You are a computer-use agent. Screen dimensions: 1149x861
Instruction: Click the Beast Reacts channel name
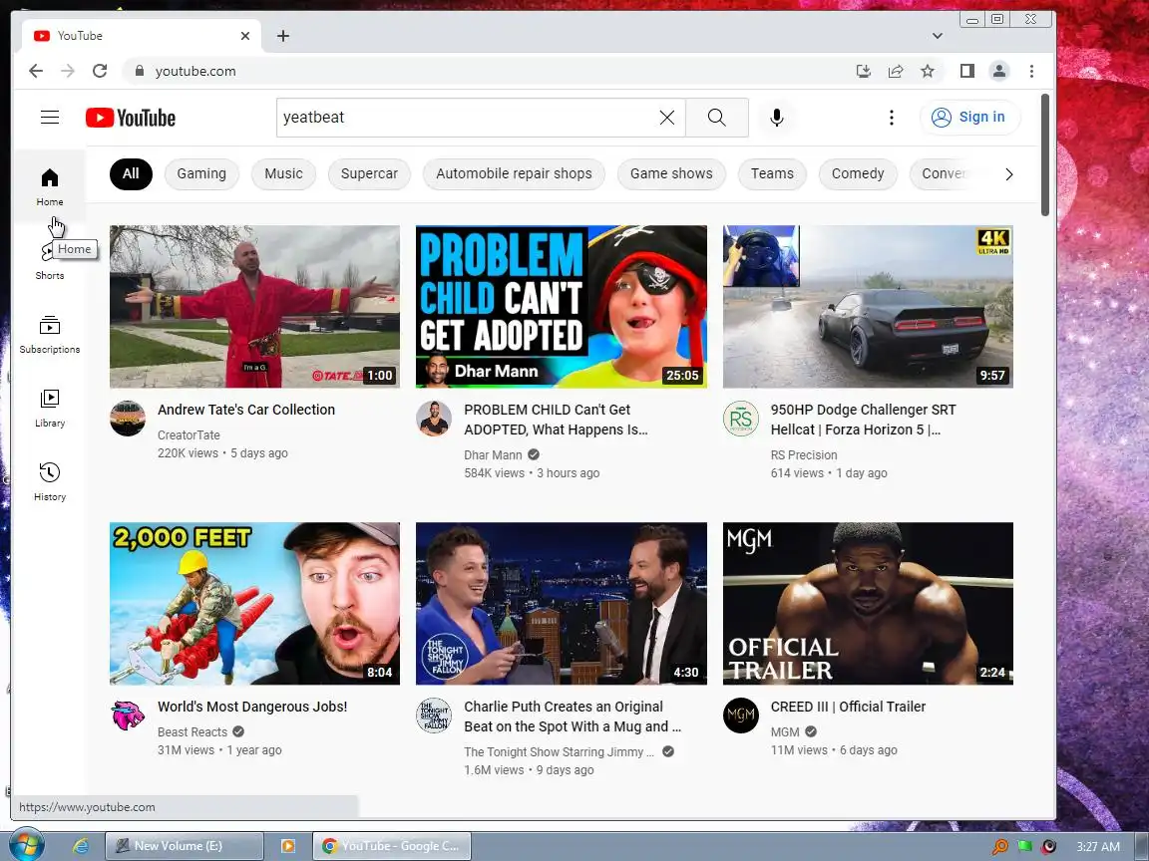(191, 731)
